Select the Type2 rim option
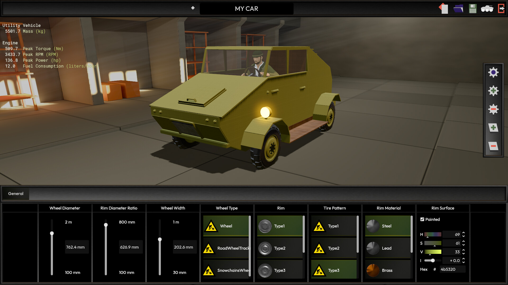Image resolution: width=508 pixels, height=285 pixels. click(280, 248)
